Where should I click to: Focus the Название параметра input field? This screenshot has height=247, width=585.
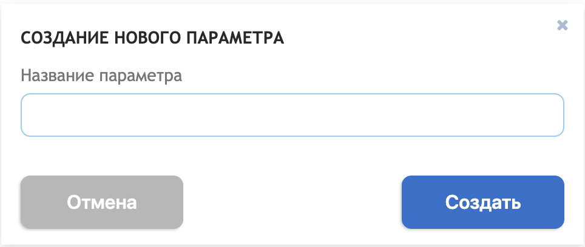[x=292, y=115]
